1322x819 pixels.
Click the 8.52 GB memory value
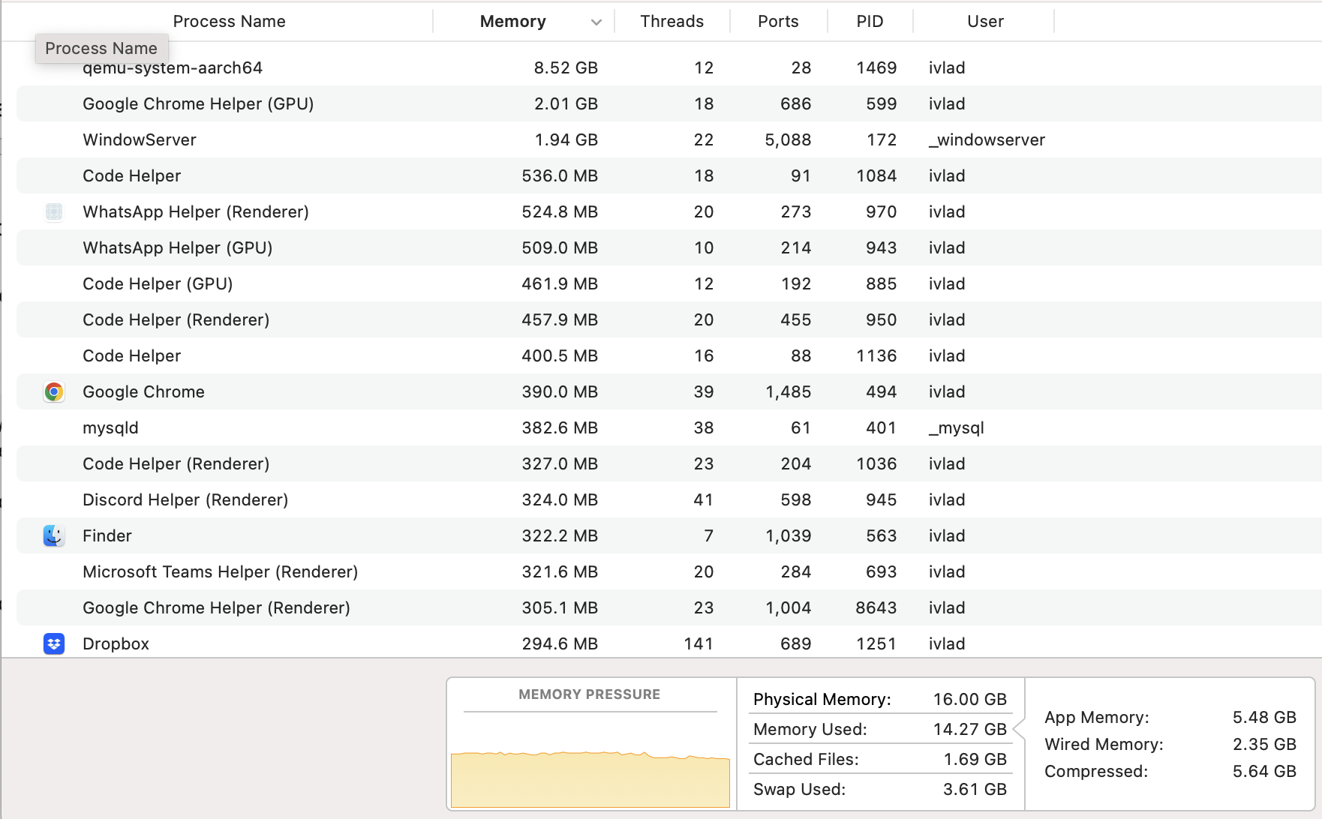[x=566, y=67]
